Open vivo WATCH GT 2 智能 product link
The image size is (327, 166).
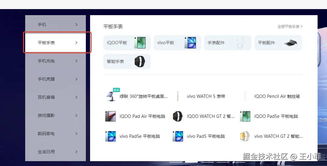[278, 136]
